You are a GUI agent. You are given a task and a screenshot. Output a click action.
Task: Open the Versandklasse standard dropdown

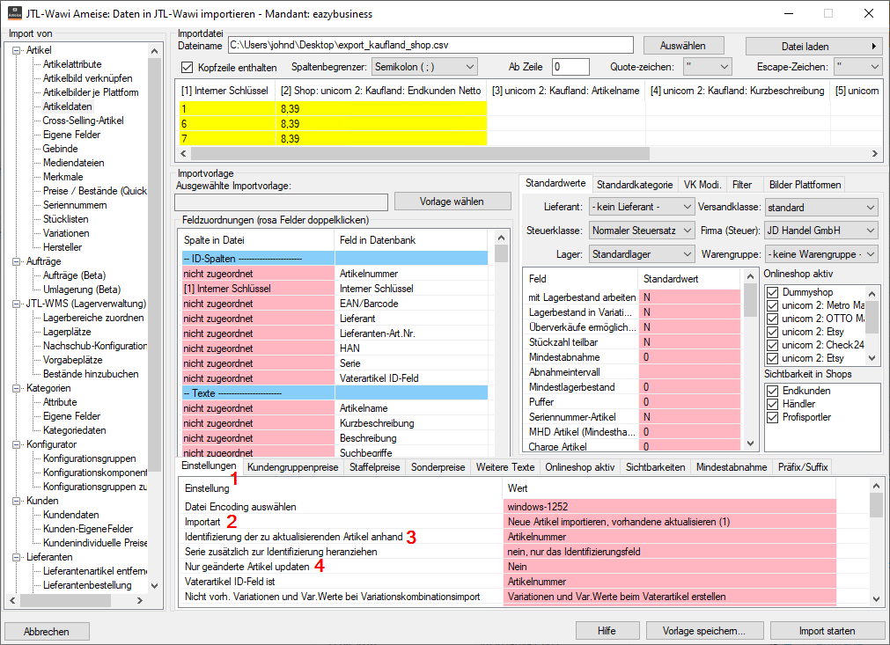click(x=821, y=207)
